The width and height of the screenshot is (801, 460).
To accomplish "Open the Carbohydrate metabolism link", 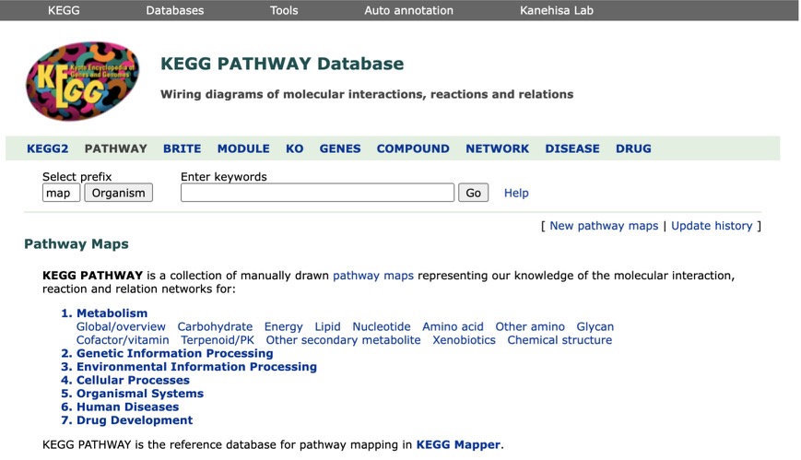I will 215,326.
